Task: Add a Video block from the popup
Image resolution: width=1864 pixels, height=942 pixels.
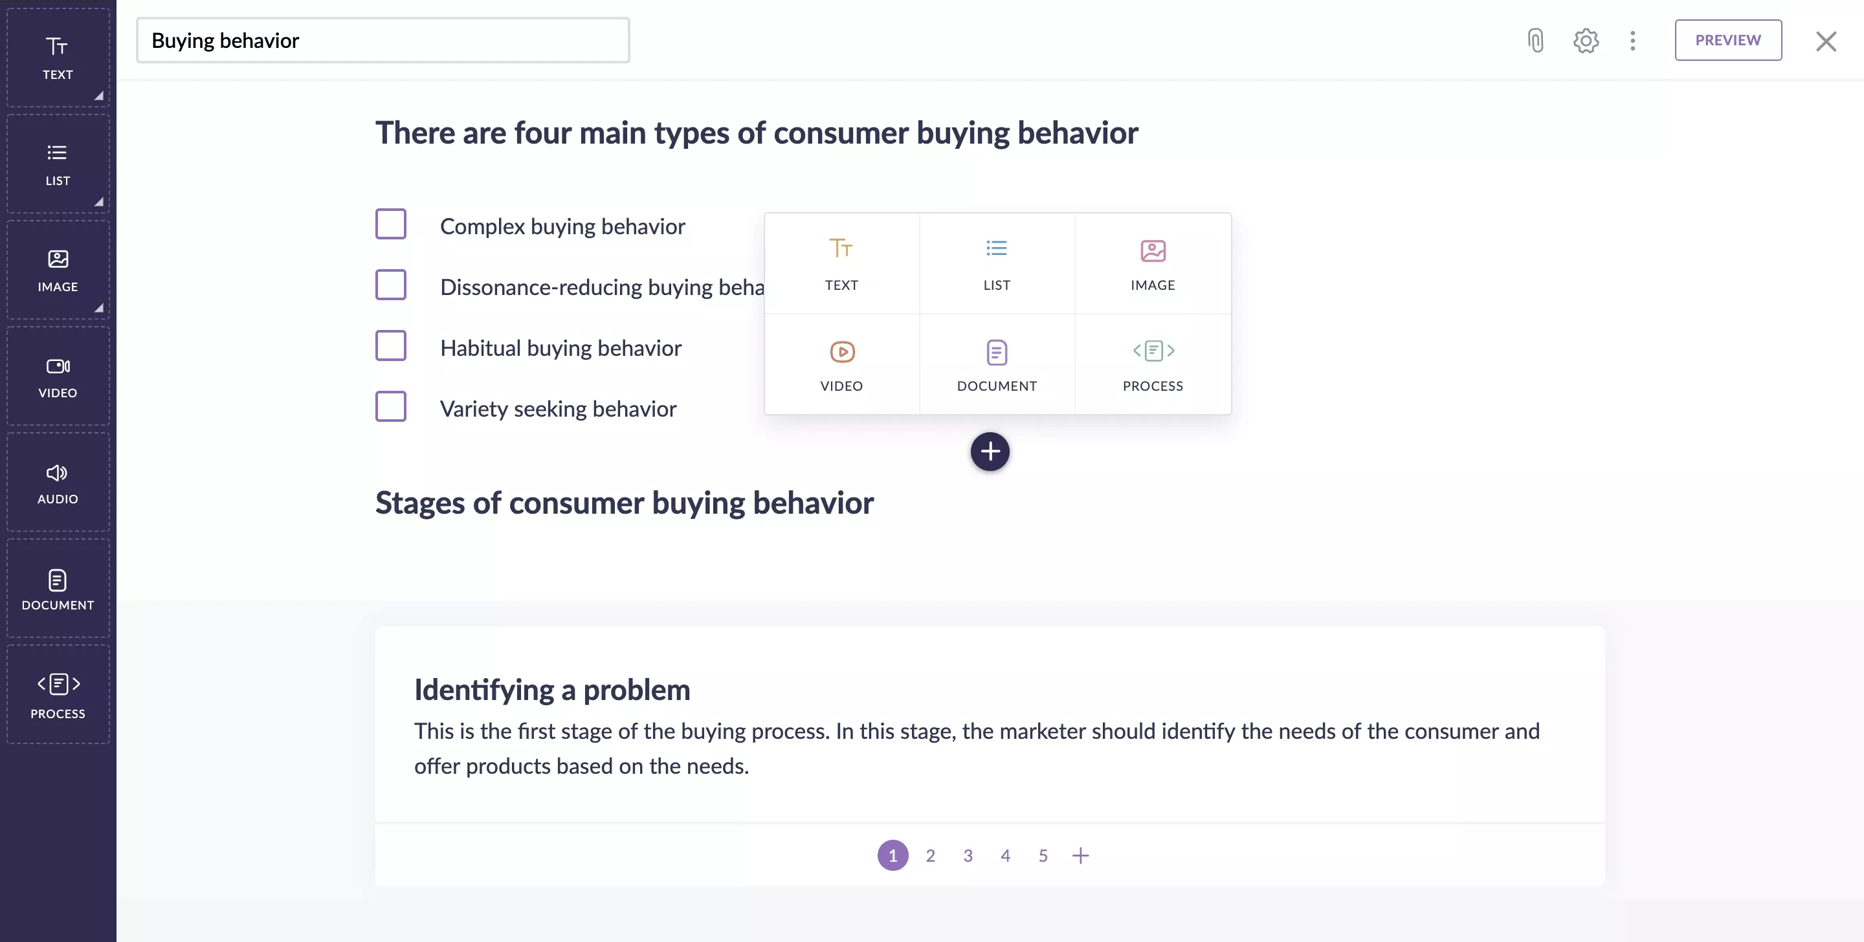Action: tap(841, 365)
